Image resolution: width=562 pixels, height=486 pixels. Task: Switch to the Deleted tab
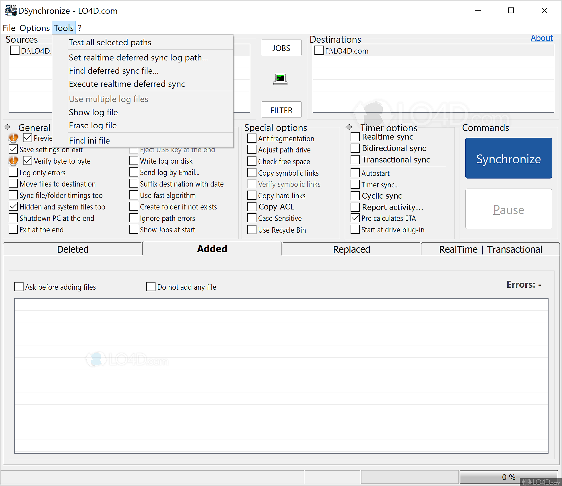click(73, 249)
